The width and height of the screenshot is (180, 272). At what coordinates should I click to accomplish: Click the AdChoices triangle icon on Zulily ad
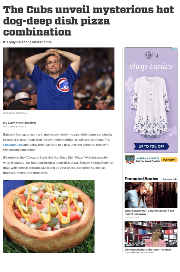(x=173, y=49)
